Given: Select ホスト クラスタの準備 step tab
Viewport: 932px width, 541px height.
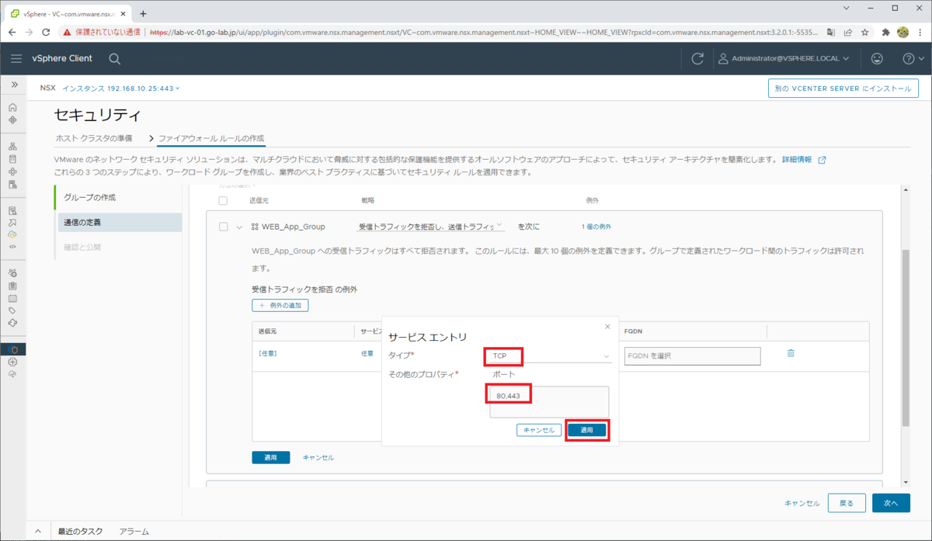Looking at the screenshot, I should (x=93, y=138).
